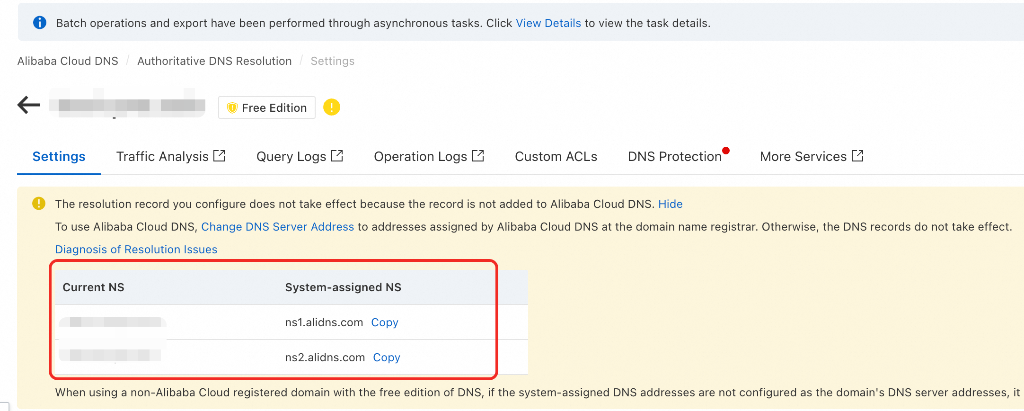Copy the ns2.alidns.com nameserver
The width and height of the screenshot is (1024, 411).
tap(386, 357)
